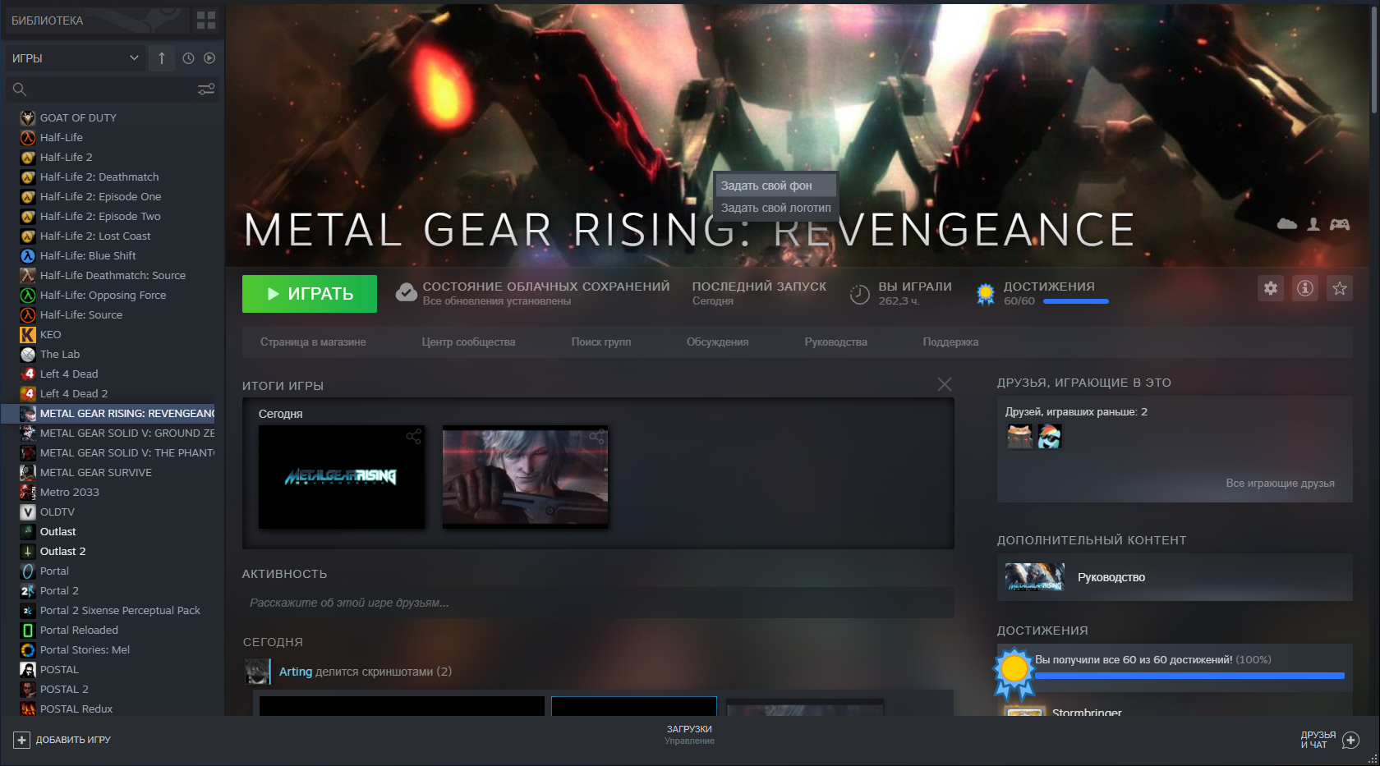1380x766 pixels.
Task: Open Поддержка tab
Action: tap(950, 342)
